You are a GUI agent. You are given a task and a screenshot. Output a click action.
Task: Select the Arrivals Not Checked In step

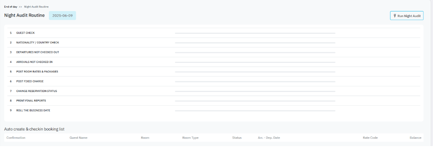tap(34, 62)
